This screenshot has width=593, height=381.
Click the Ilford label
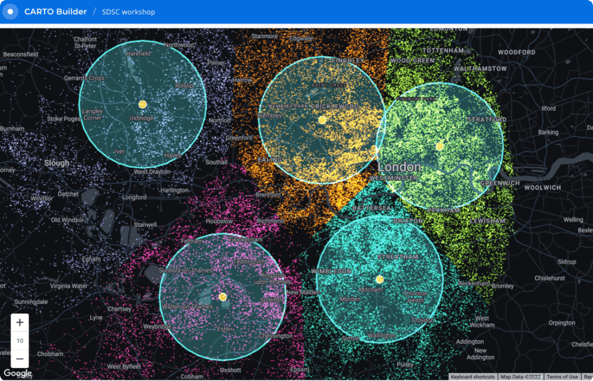(x=548, y=108)
